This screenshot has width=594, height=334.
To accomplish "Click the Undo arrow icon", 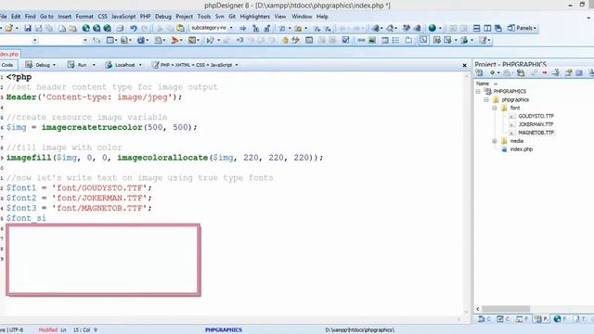I will click(x=134, y=29).
